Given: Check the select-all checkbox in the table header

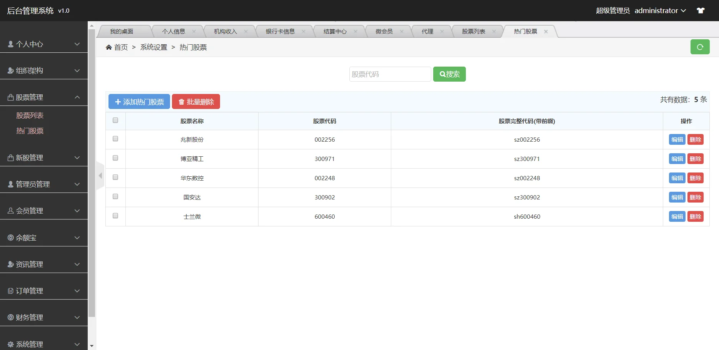Looking at the screenshot, I should point(115,121).
